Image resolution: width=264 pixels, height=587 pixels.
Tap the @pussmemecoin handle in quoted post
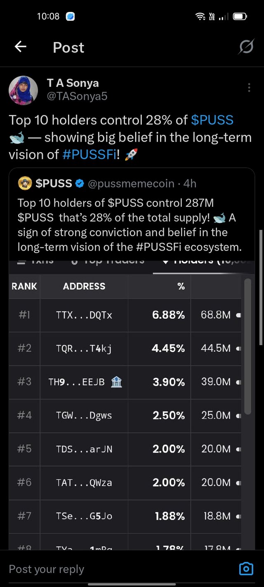click(x=131, y=184)
